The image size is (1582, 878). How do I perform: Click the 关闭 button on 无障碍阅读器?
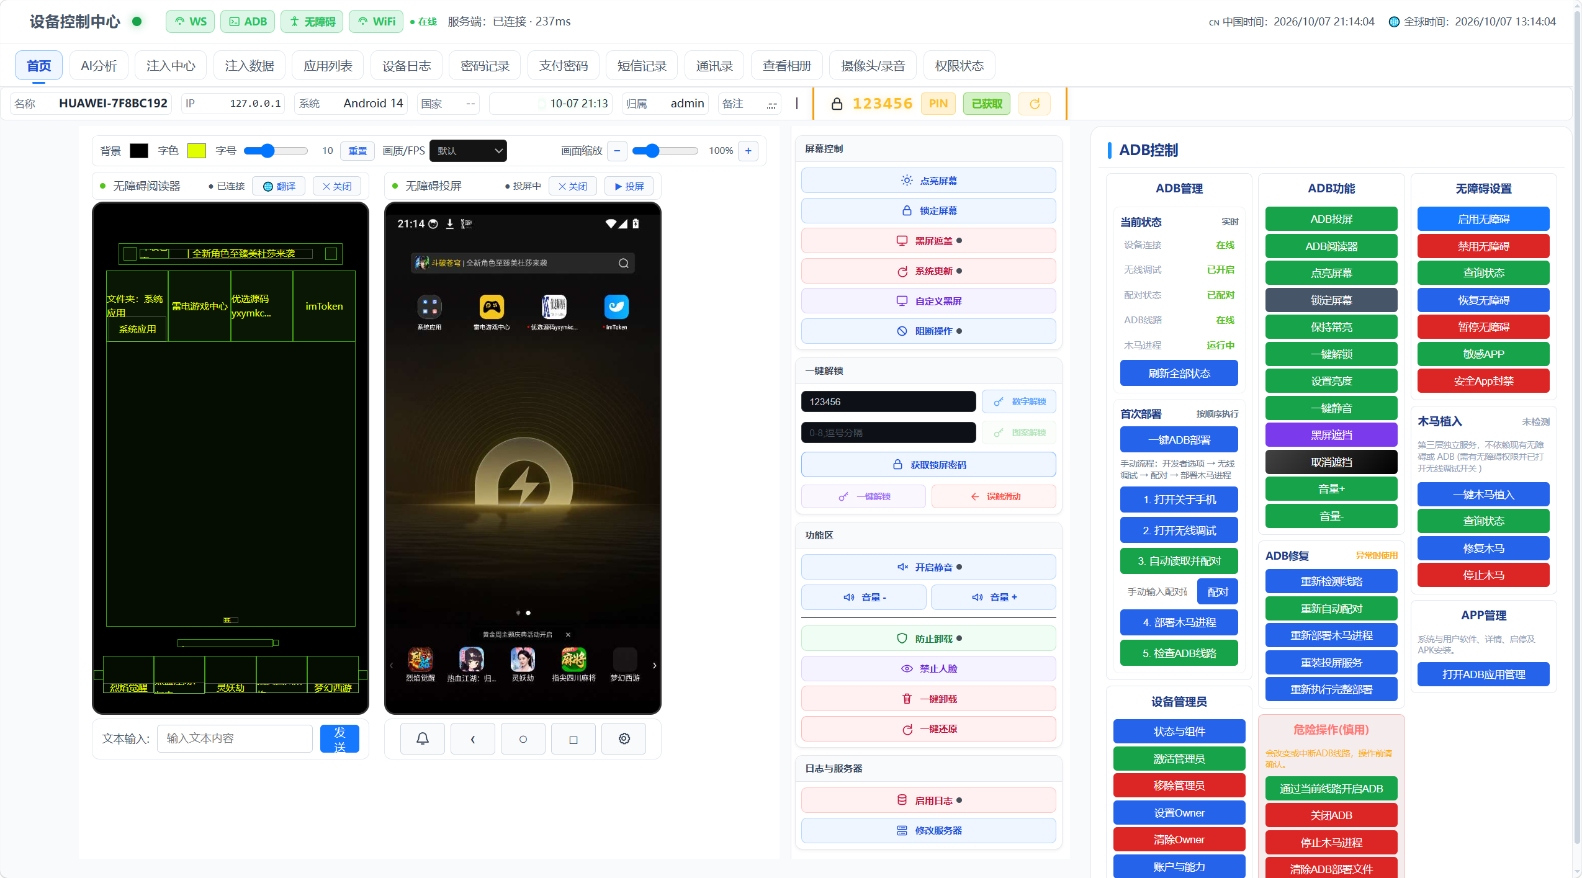(x=336, y=186)
